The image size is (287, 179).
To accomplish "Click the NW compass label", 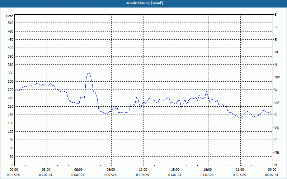I will (277, 77).
